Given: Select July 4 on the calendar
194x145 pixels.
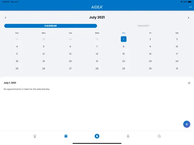Looking at the screenshot, I should pyautogui.click(x=17, y=47).
